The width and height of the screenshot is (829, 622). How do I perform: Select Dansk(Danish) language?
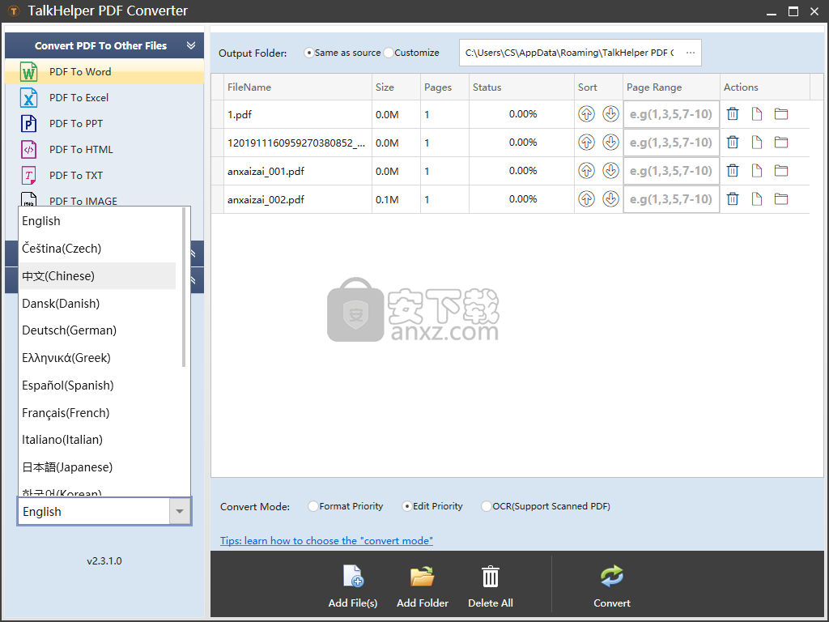tap(97, 303)
